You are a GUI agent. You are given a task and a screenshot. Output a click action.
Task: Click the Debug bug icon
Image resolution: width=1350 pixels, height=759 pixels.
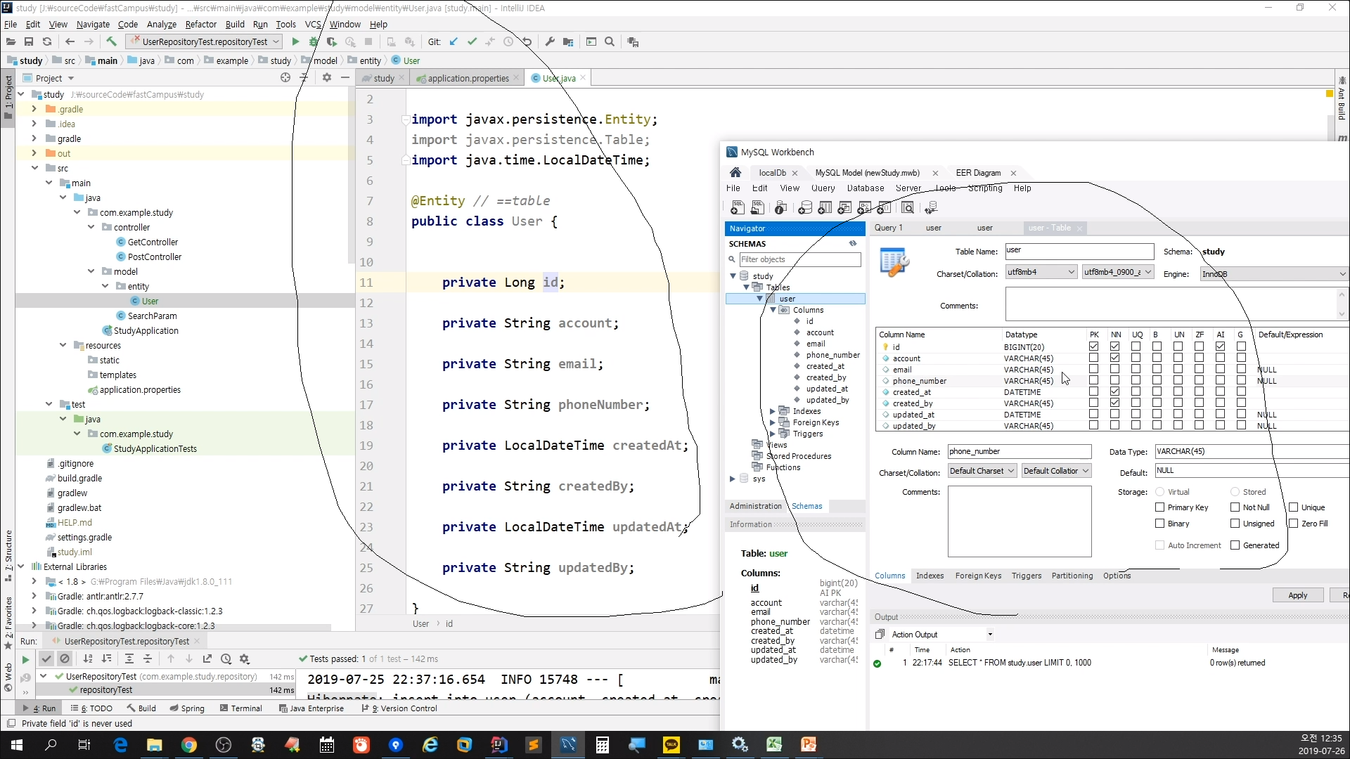(314, 42)
